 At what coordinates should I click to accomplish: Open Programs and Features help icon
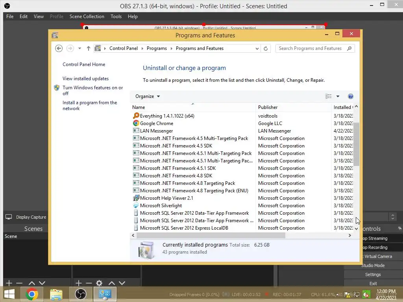click(350, 96)
